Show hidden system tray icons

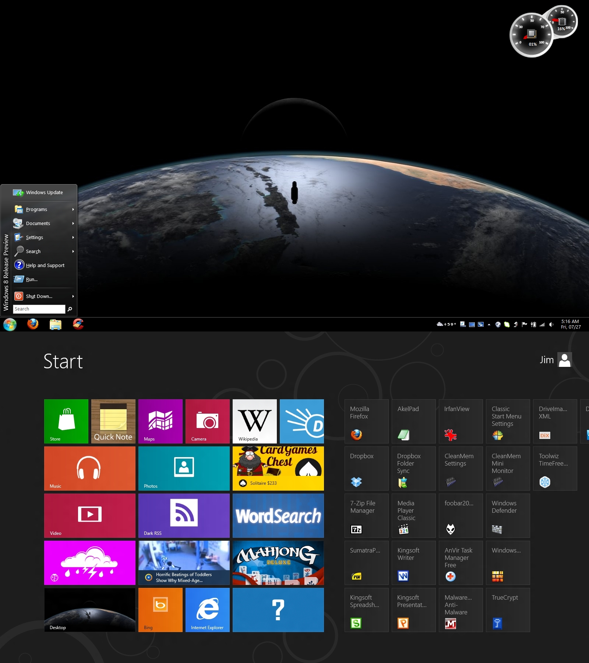coord(489,325)
